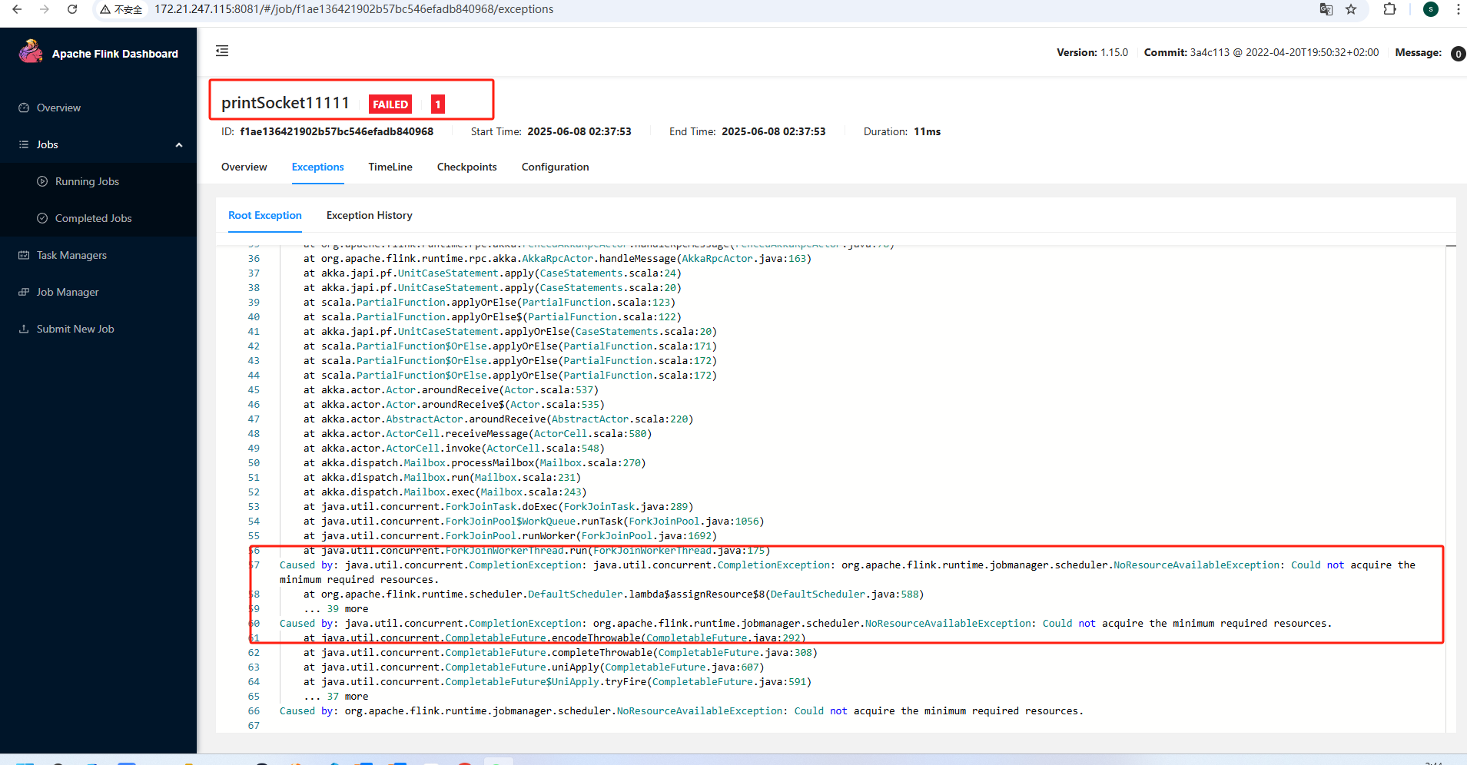Click the Commit 3a4c113 text in header
1467x765 pixels.
point(1261,52)
